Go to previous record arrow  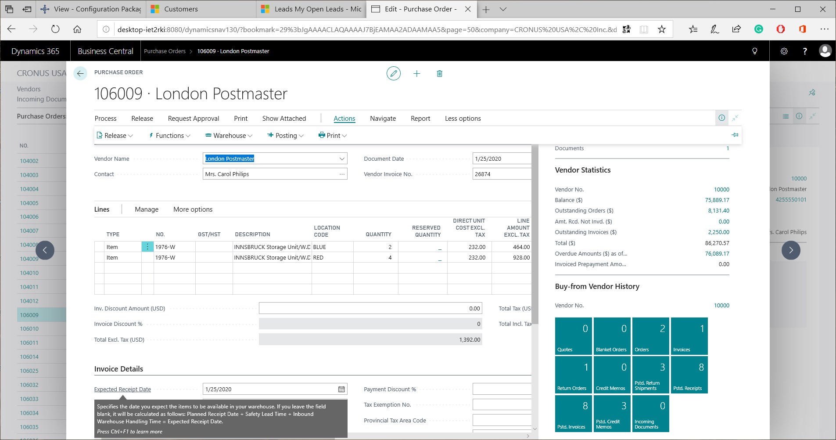click(x=45, y=250)
